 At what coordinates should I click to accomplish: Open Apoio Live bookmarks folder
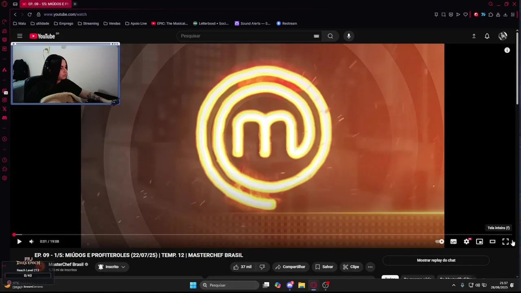coord(136,24)
